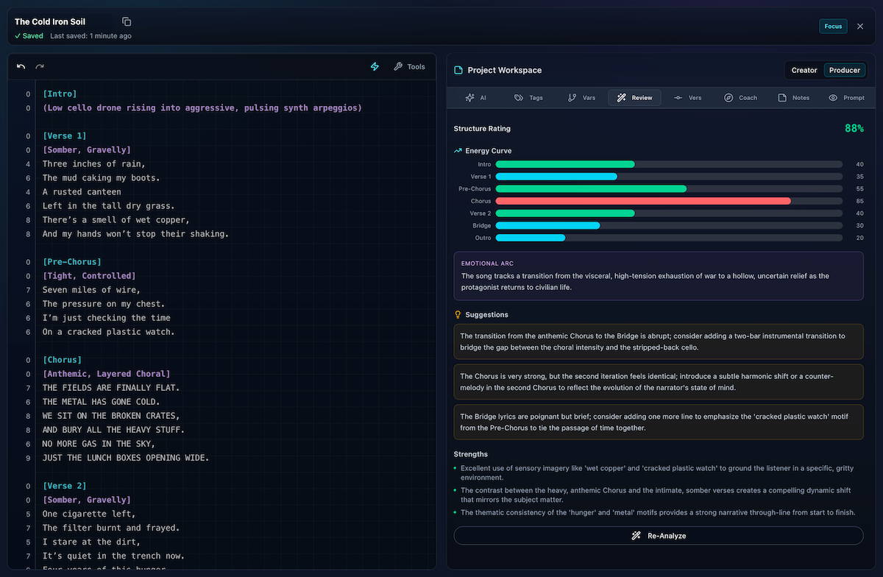Select the Coach tab
This screenshot has height=577, width=883.
pos(740,98)
